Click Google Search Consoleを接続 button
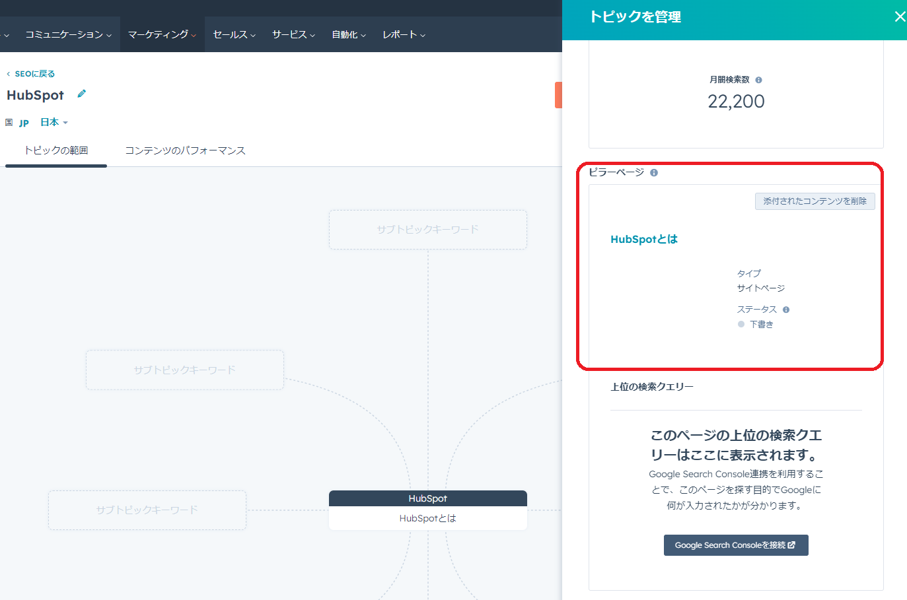The height and width of the screenshot is (600, 907). (736, 545)
